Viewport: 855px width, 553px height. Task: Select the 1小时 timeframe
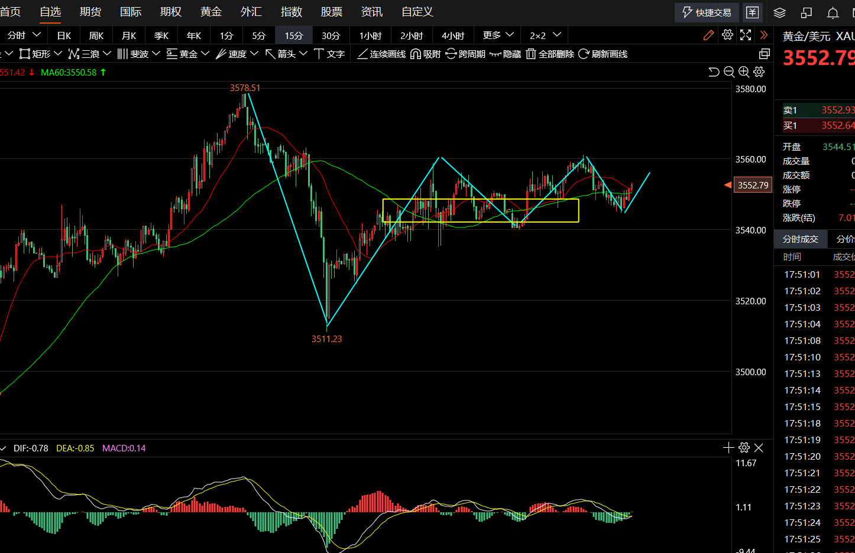tap(371, 35)
